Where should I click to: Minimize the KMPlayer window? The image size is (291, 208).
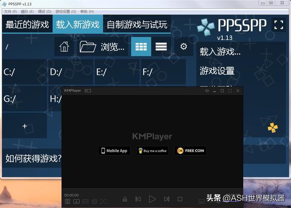tap(215, 91)
